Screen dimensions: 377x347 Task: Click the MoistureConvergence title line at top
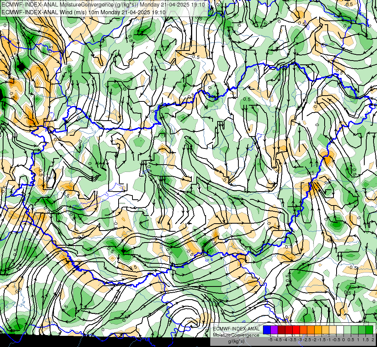click(103, 5)
